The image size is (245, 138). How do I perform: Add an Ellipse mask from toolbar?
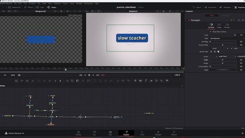(x=100, y=81)
